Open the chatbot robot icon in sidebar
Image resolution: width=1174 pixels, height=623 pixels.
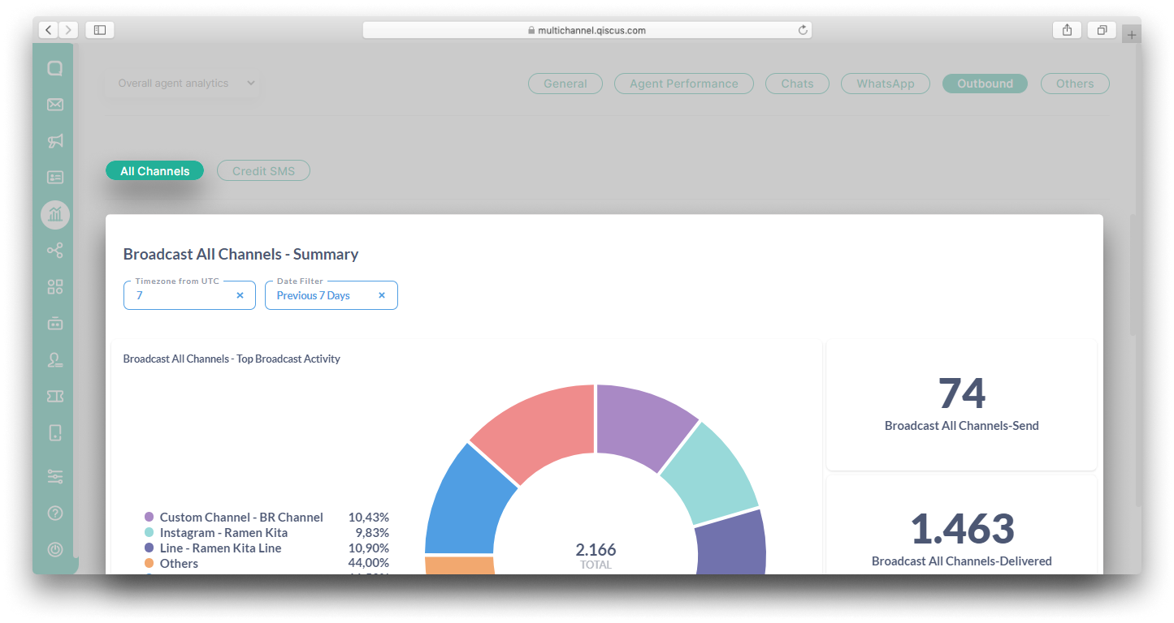54,323
